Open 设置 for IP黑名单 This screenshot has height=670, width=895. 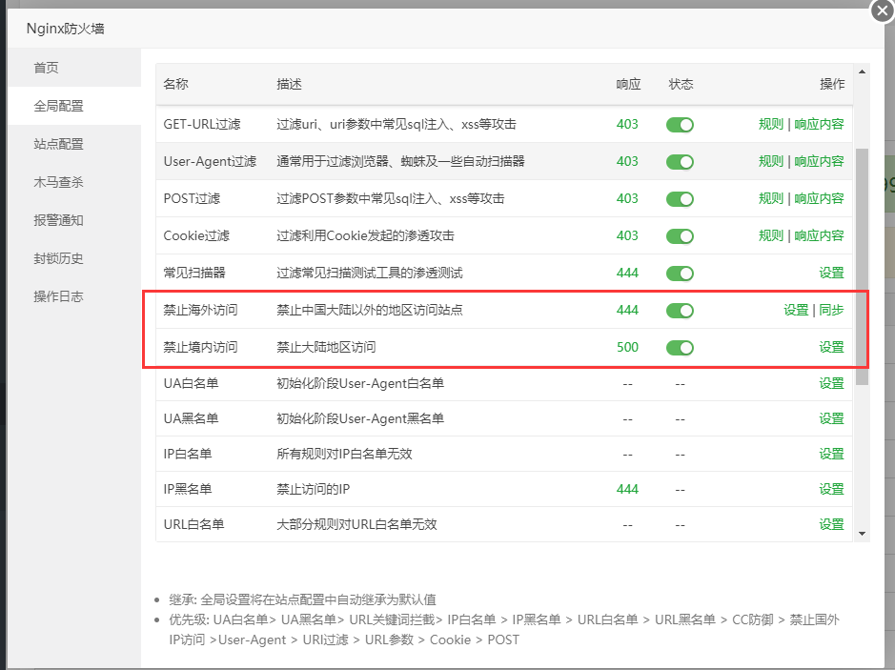coord(831,489)
